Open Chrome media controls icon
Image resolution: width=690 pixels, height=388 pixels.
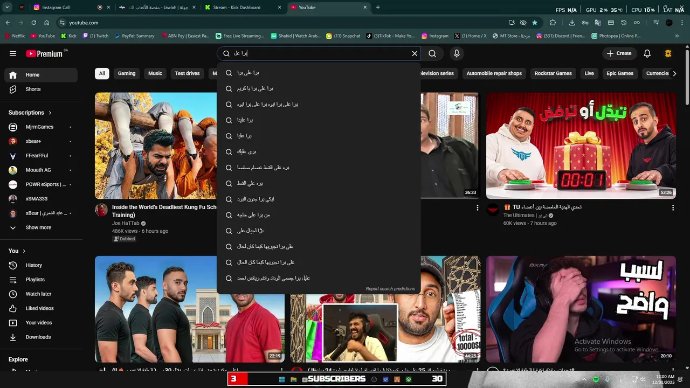[656, 23]
